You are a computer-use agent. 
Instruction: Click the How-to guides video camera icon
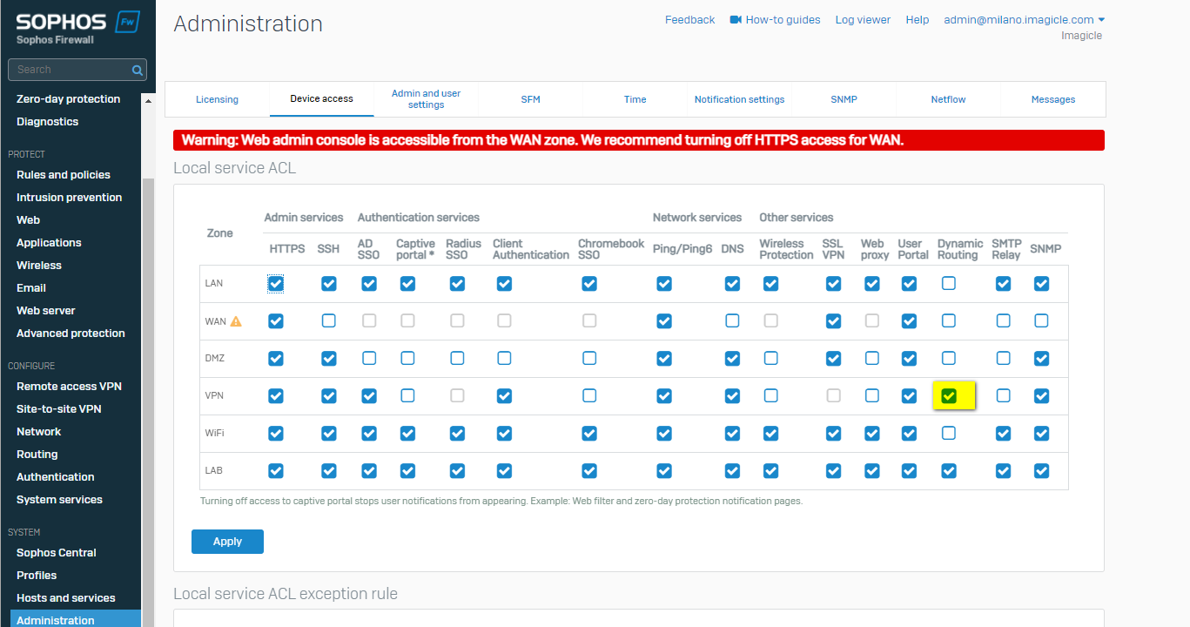pos(736,20)
